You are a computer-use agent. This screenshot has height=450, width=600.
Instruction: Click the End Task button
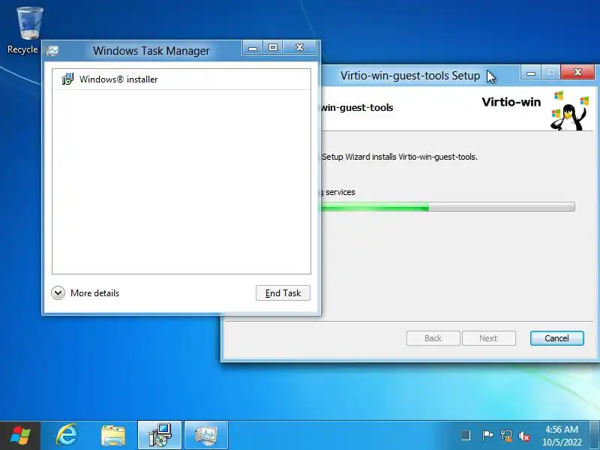[283, 293]
